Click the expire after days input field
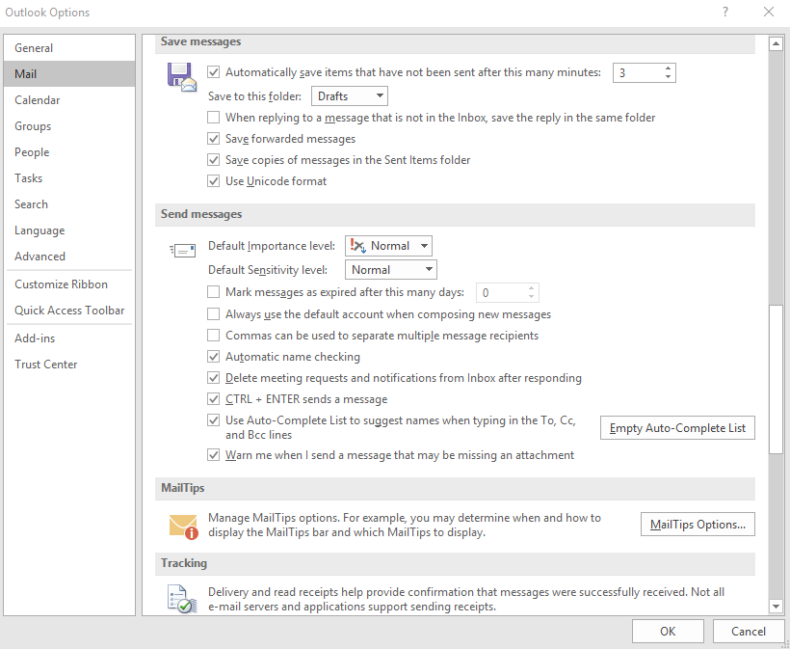The height and width of the screenshot is (649, 790). [x=501, y=292]
